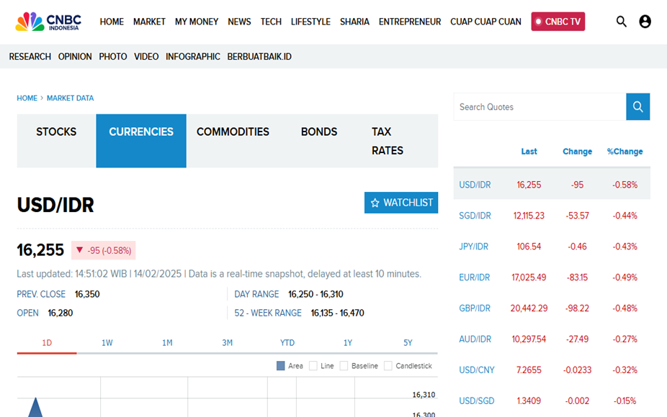Open the SGD/IDR quote link

click(475, 216)
